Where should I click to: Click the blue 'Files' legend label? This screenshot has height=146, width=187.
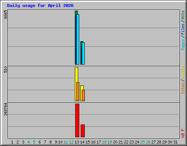(183, 29)
